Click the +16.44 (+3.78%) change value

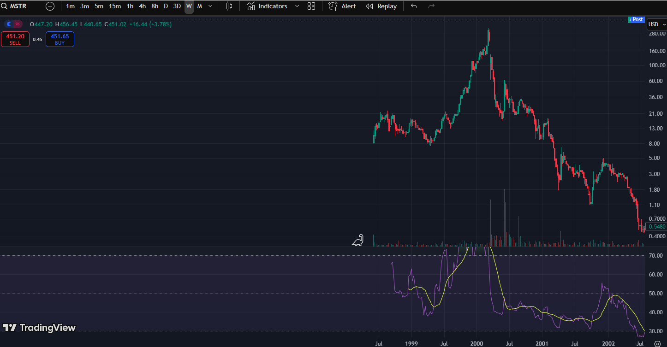coord(150,24)
